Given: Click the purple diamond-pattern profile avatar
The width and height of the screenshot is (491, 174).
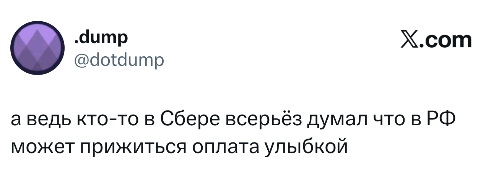Looking at the screenshot, I should [37, 49].
